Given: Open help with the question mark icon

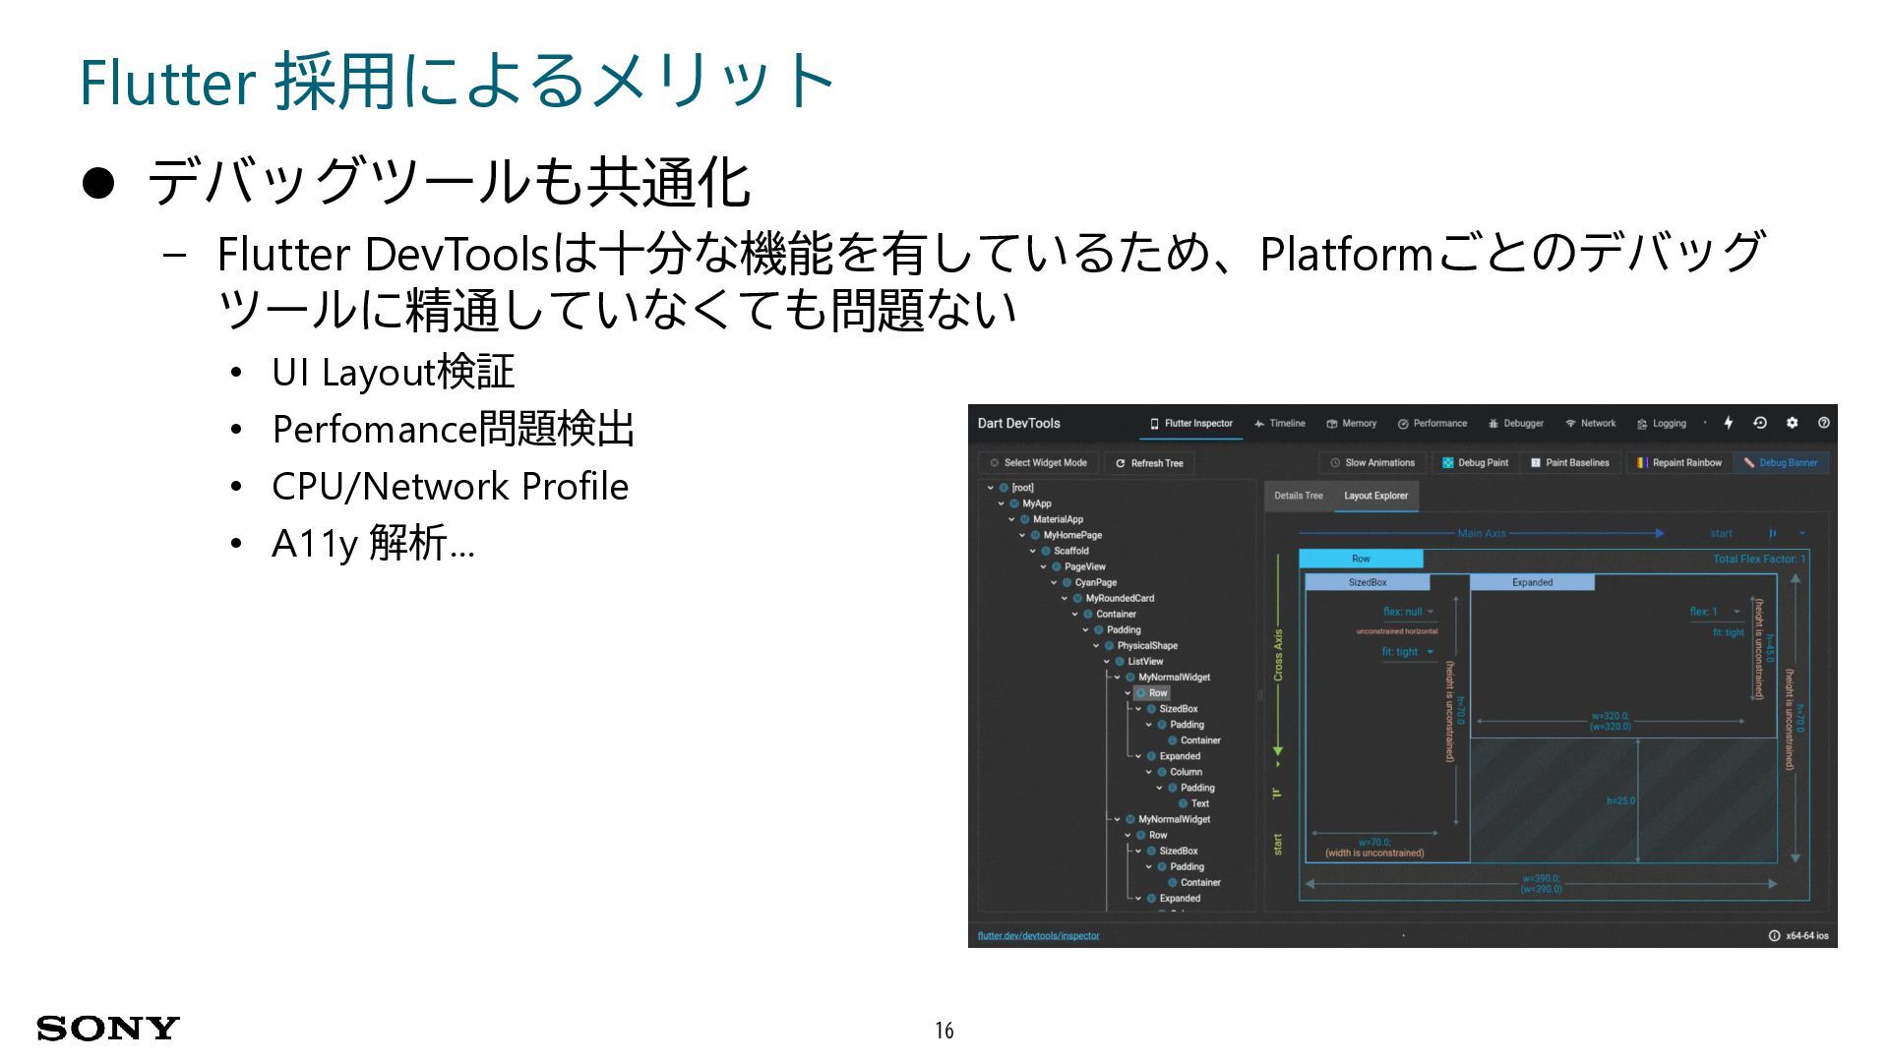Looking at the screenshot, I should (x=1823, y=423).
